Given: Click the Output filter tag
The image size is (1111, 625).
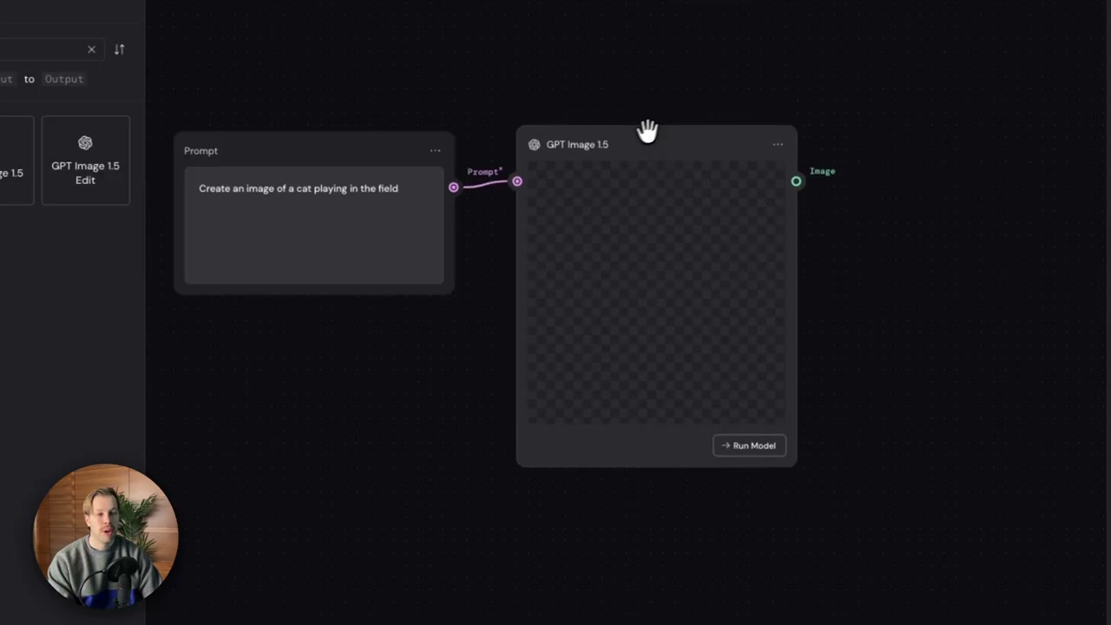Looking at the screenshot, I should click(x=64, y=79).
